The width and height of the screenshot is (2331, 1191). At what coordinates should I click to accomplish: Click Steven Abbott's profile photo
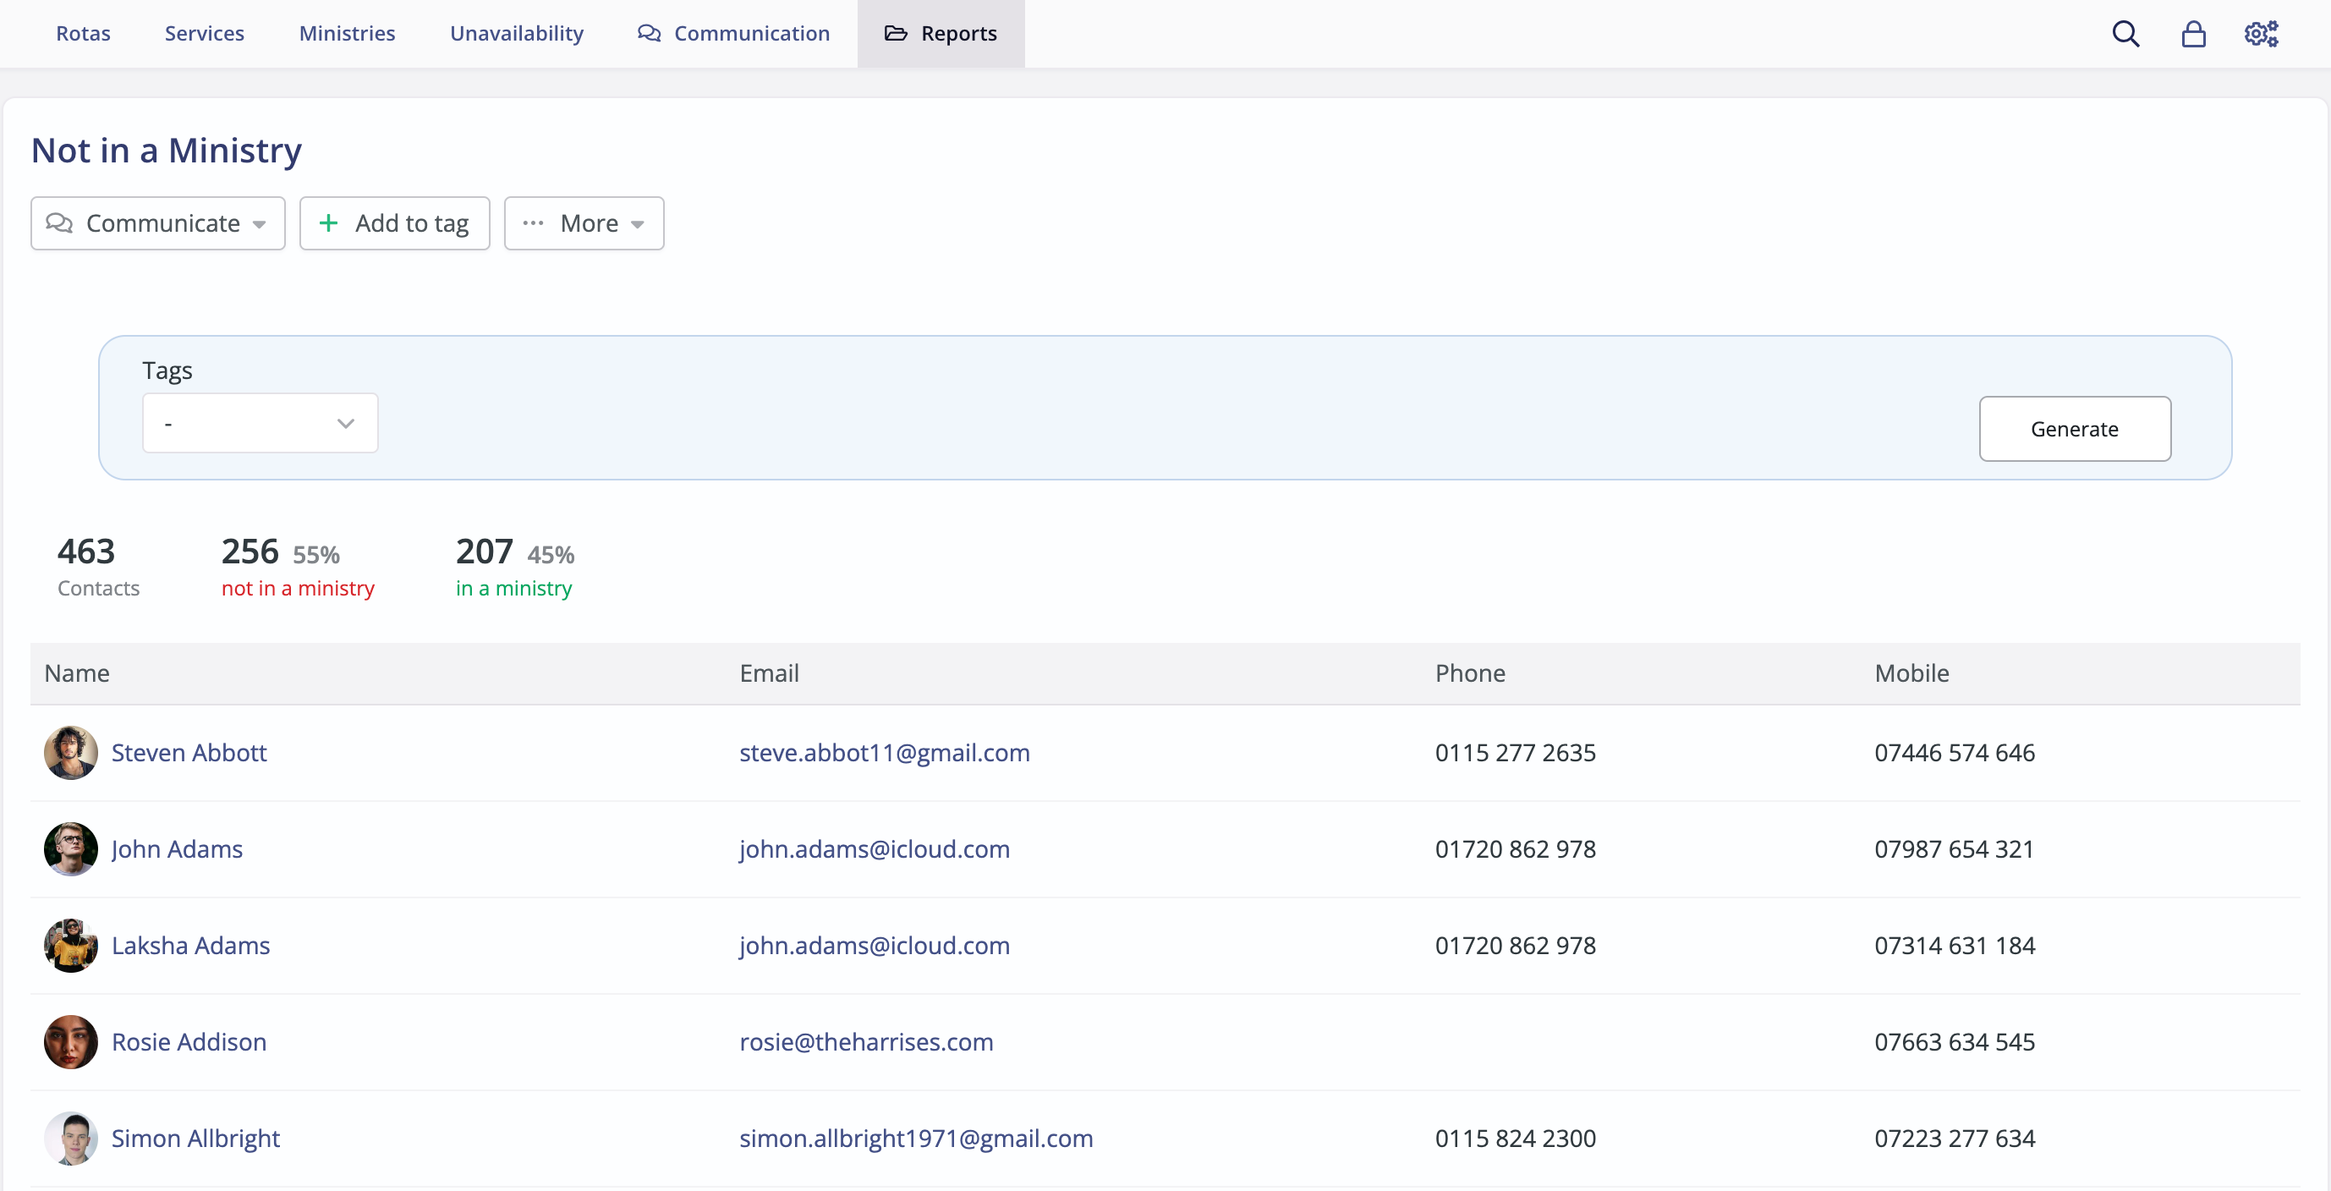70,752
